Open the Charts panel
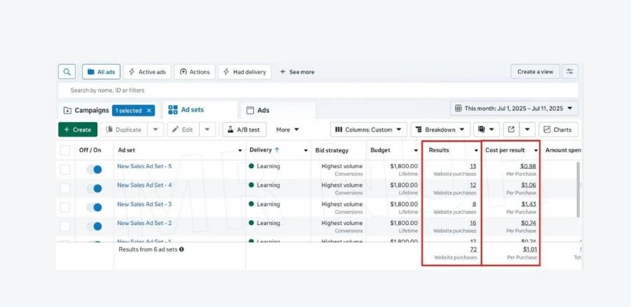 click(x=558, y=130)
